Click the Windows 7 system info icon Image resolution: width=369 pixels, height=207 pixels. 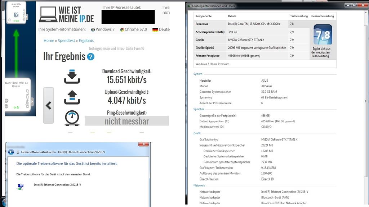click(93, 29)
